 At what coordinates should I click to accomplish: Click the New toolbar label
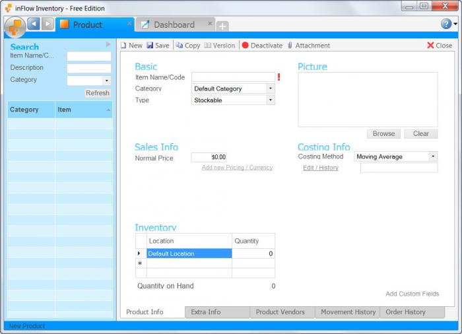(x=135, y=46)
